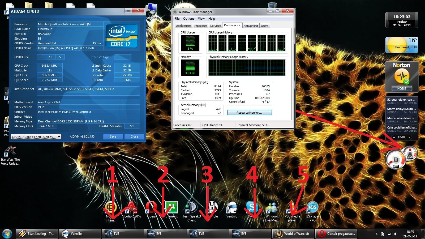Screen dimensions: 425x239
Task: Switch to the Ventrilo taskbar button
Action: (x=79, y=234)
